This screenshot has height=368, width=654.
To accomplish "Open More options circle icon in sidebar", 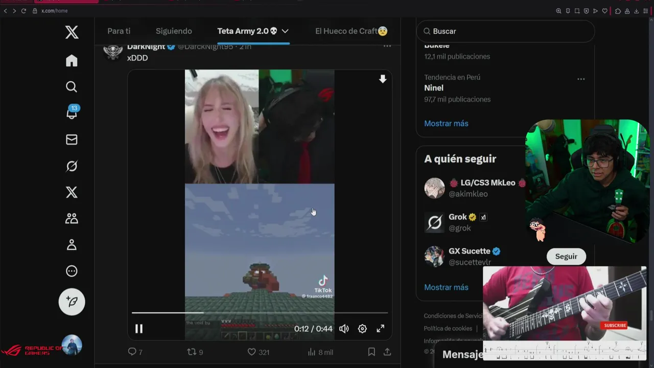I will tap(72, 271).
